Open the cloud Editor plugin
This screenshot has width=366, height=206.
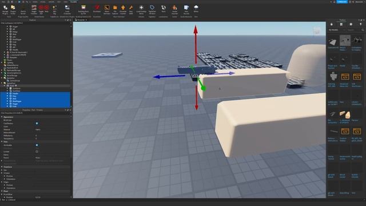[196, 9]
